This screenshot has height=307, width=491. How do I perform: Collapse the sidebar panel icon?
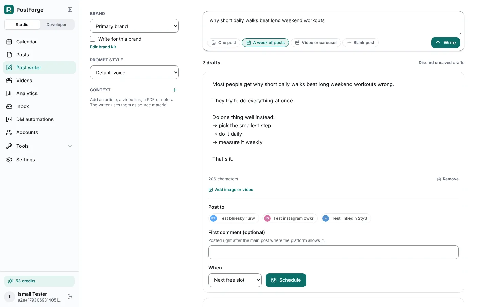70,10
